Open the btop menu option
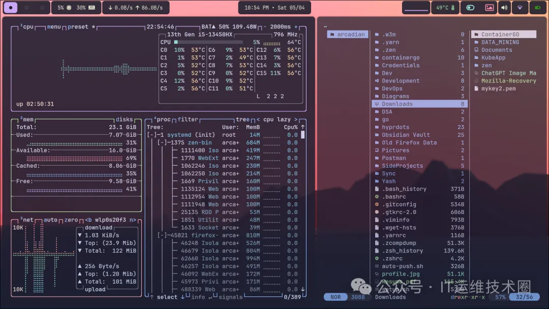The image size is (549, 309). (x=54, y=26)
